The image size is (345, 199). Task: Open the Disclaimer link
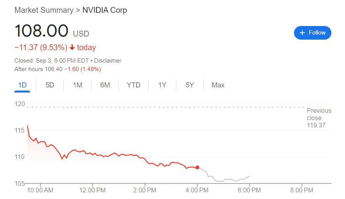[x=108, y=61]
